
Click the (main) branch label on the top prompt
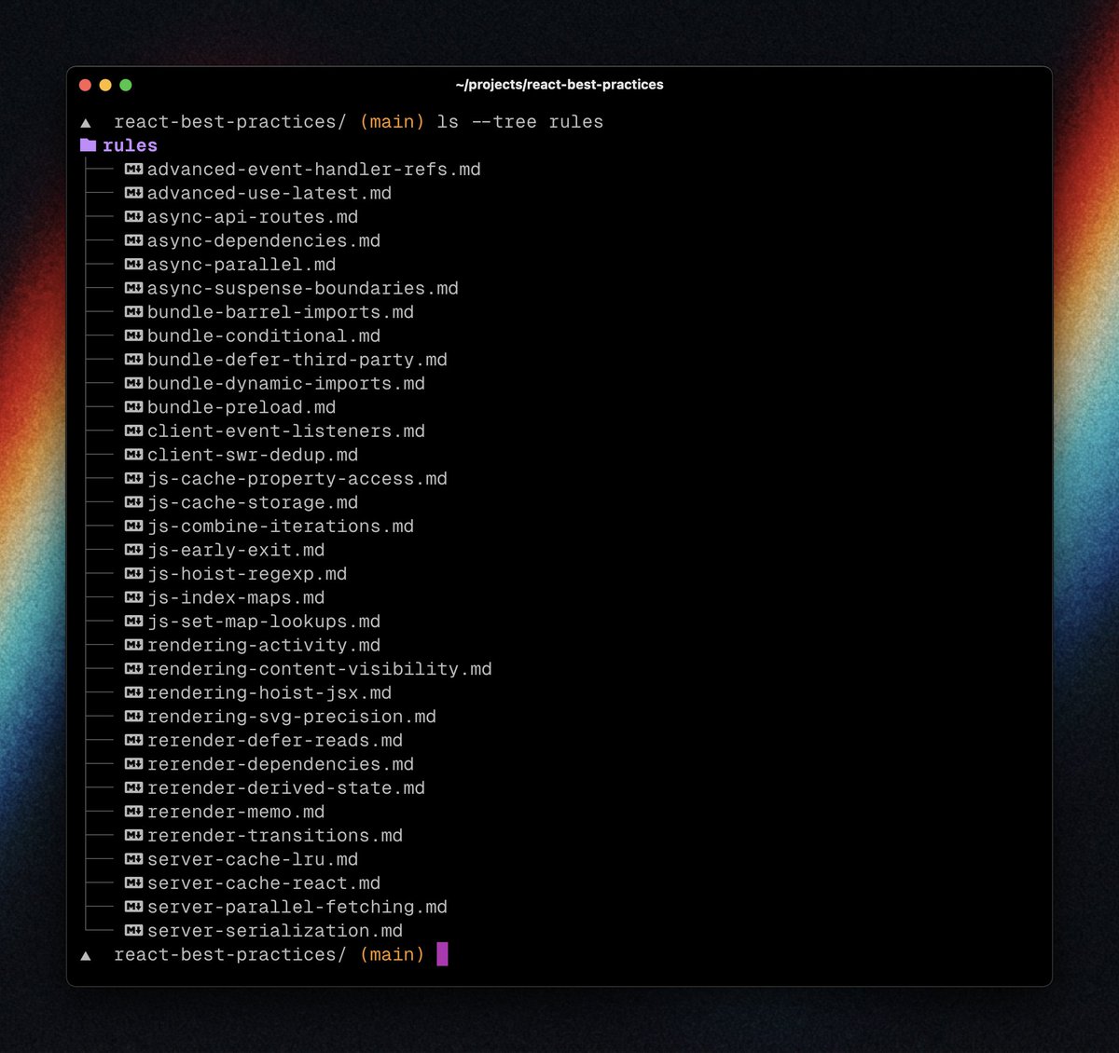tap(391, 121)
